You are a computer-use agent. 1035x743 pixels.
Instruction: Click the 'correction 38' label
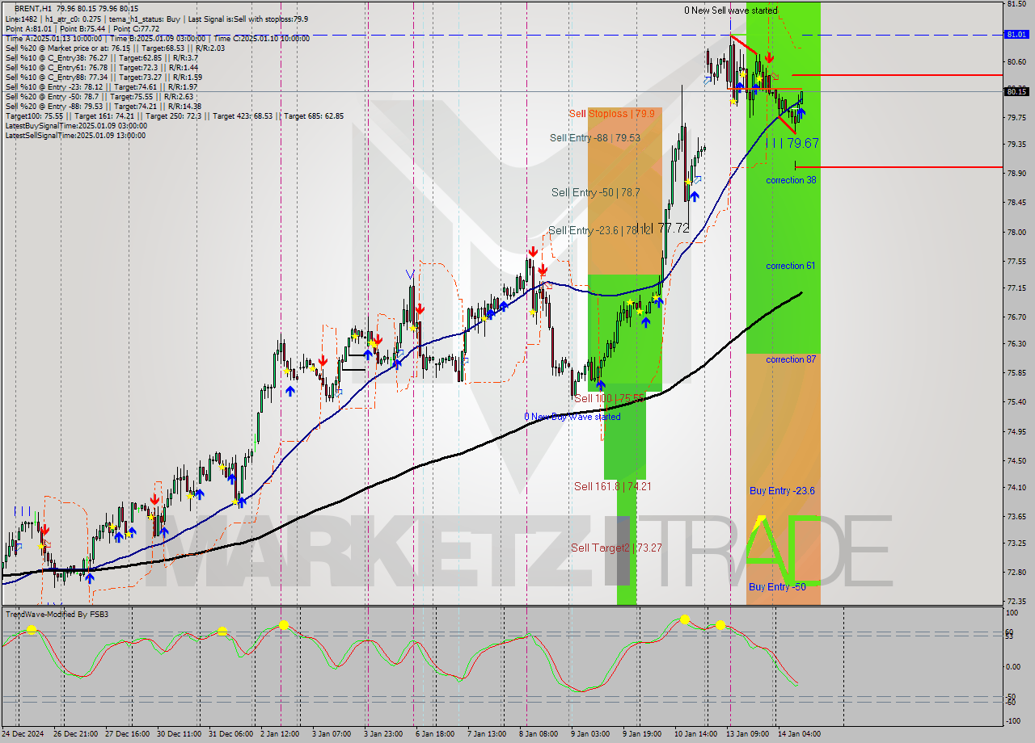pos(791,180)
